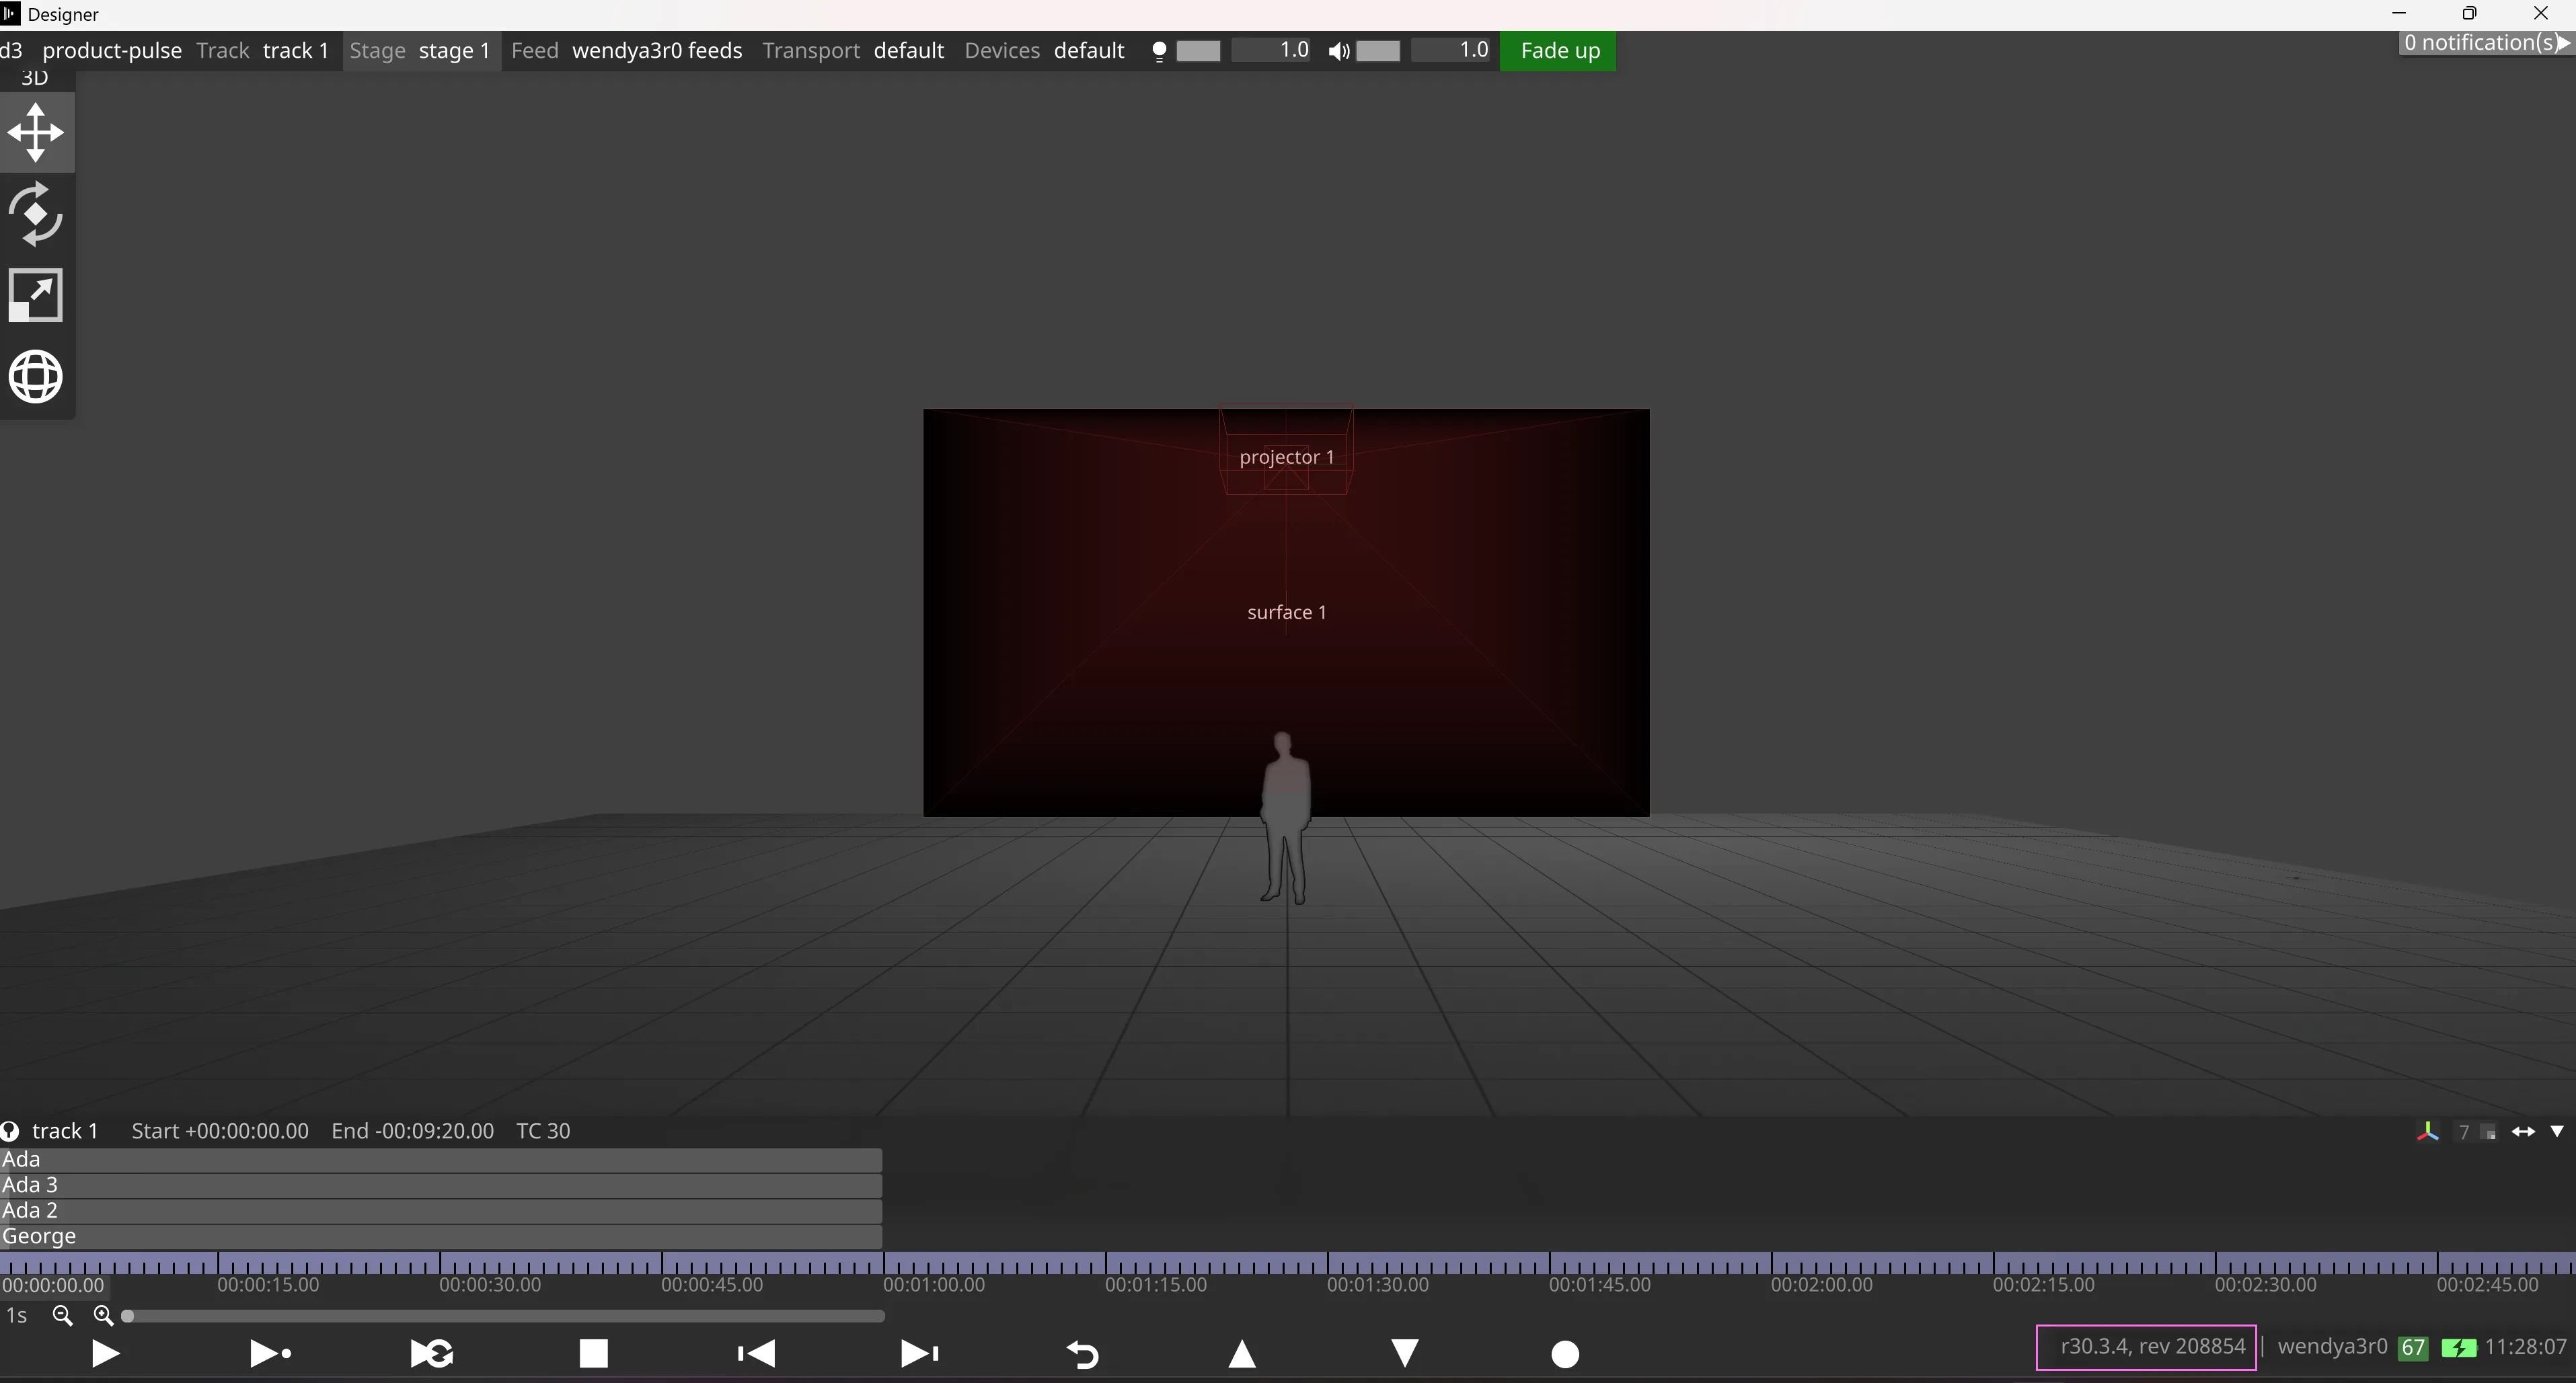Click the horizontal double-arrow timeline icon
This screenshot has height=1383, width=2576.
2523,1131
